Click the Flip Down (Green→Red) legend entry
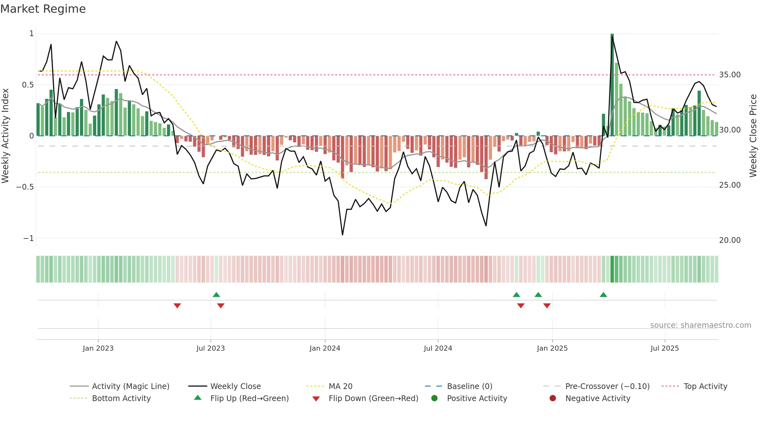762x428 pixels. coord(365,398)
